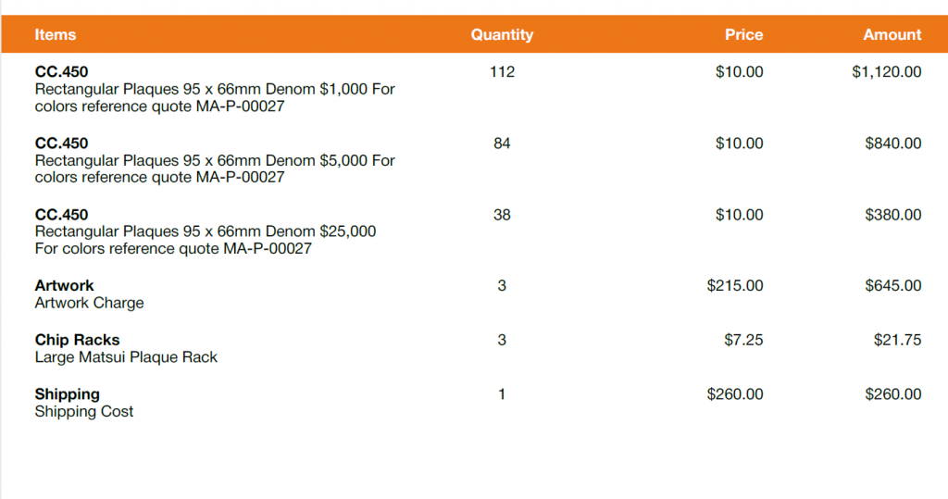
Task: Click the quantity 38 cell
Action: pos(502,215)
